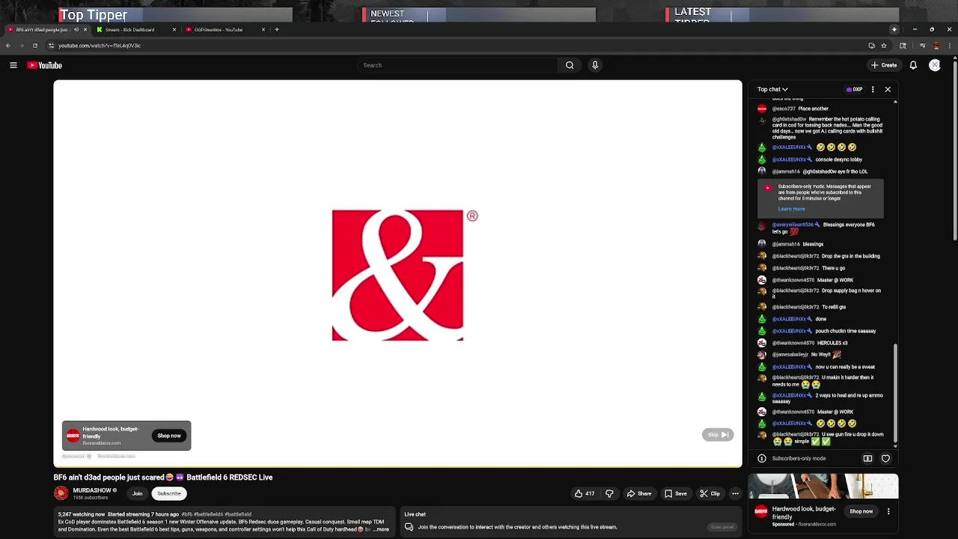Mute the audio on the BF6 tab
This screenshot has height=539, width=958.
[x=76, y=29]
